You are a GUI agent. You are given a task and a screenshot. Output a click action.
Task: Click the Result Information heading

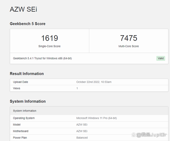27,74
